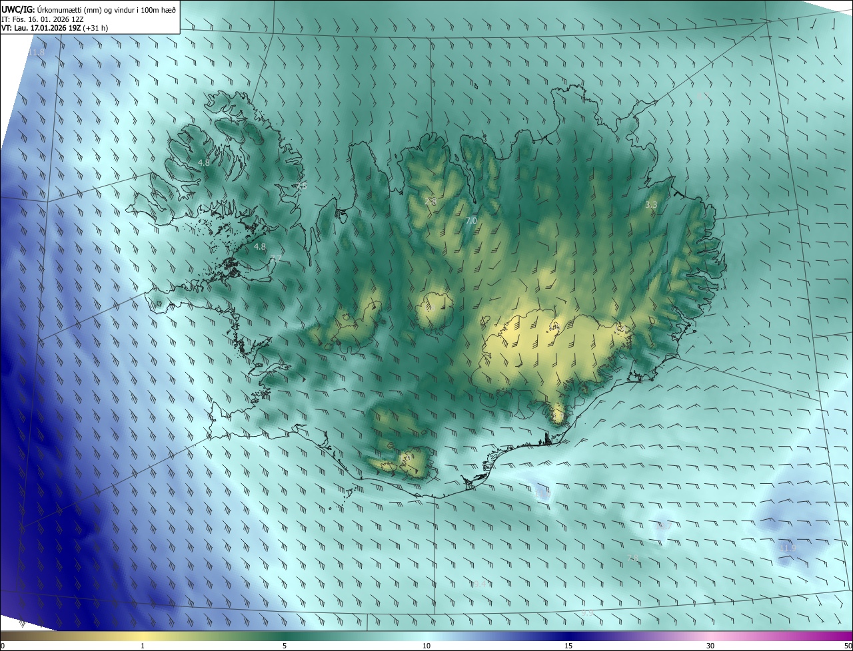The image size is (853, 651).
Task: Click the brown start of the color bar
Action: tap(10, 636)
